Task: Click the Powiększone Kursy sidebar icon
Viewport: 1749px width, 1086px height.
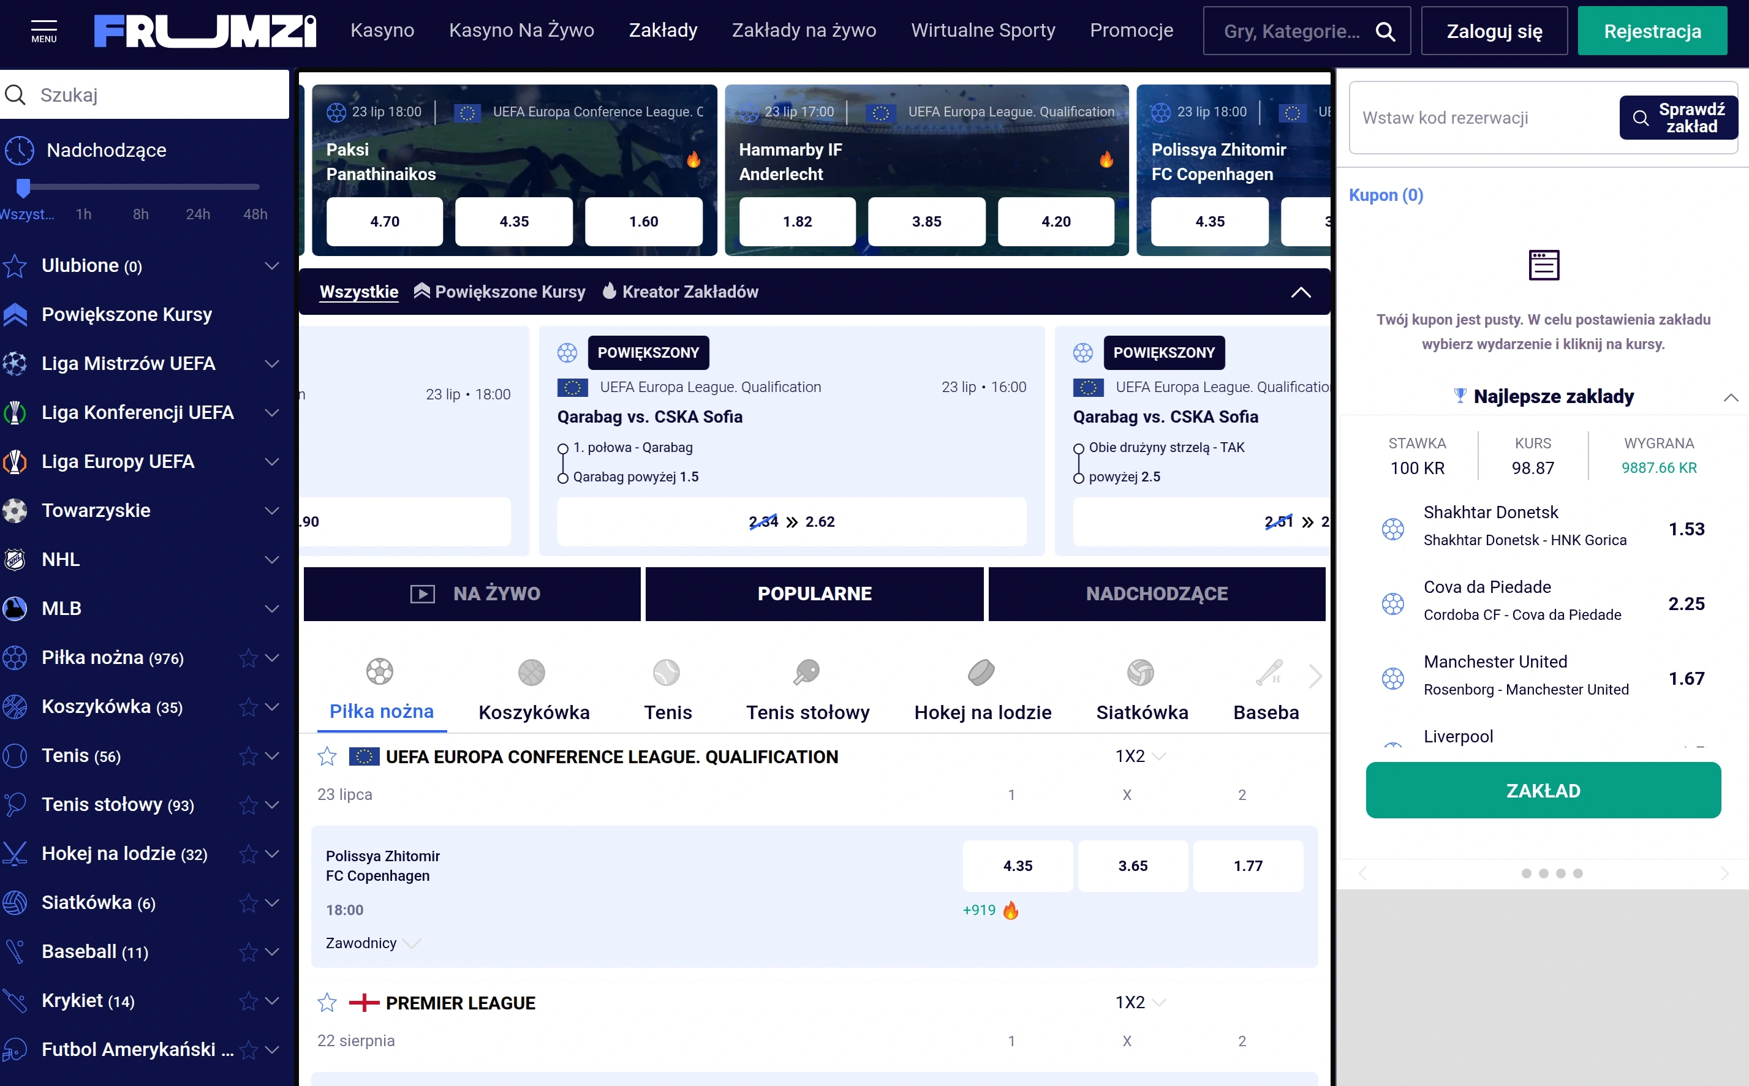Action: (15, 315)
